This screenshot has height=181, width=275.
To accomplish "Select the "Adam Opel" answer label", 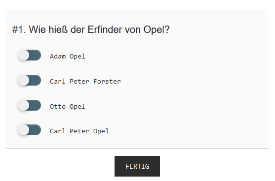I will [67, 57].
